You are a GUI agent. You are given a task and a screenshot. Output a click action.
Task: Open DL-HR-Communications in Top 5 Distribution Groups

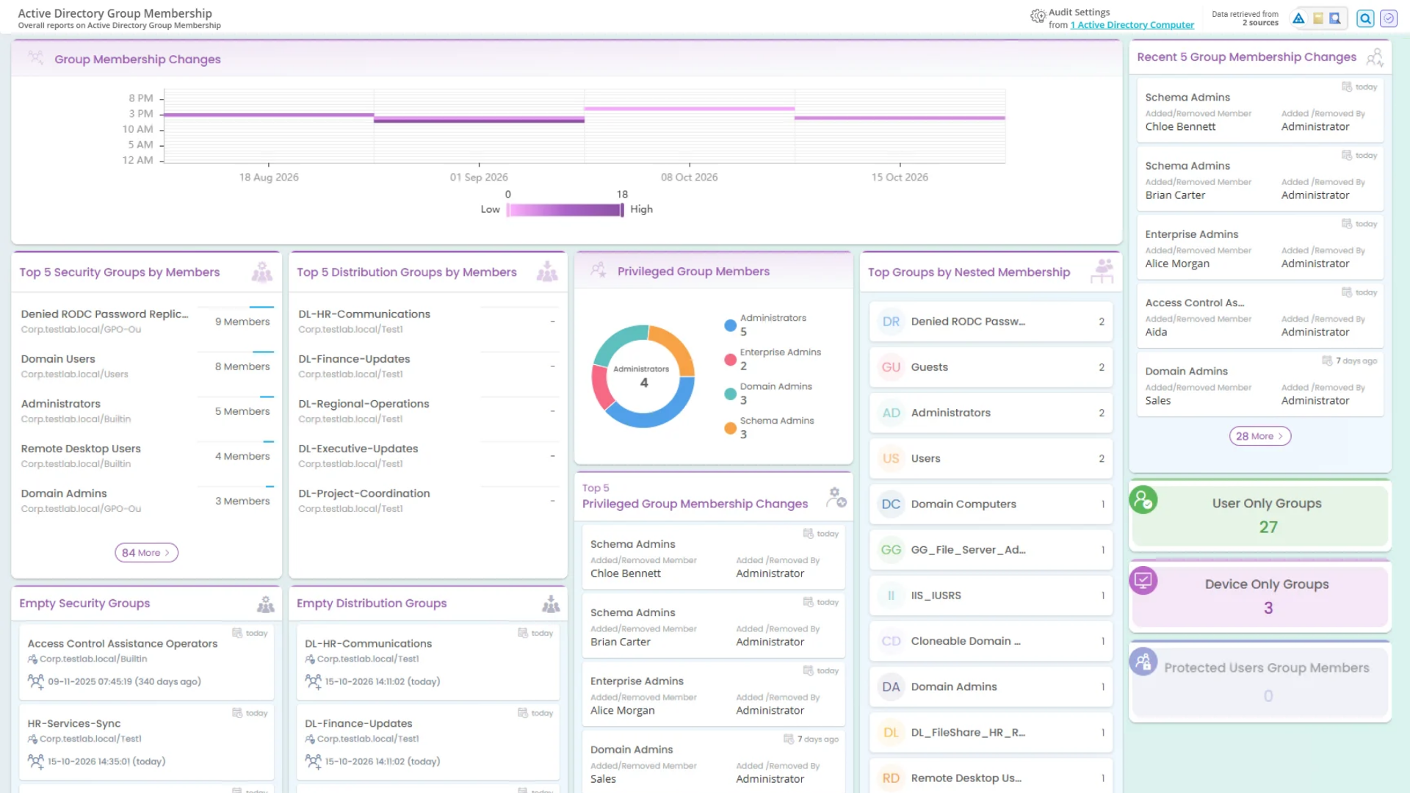click(428, 322)
